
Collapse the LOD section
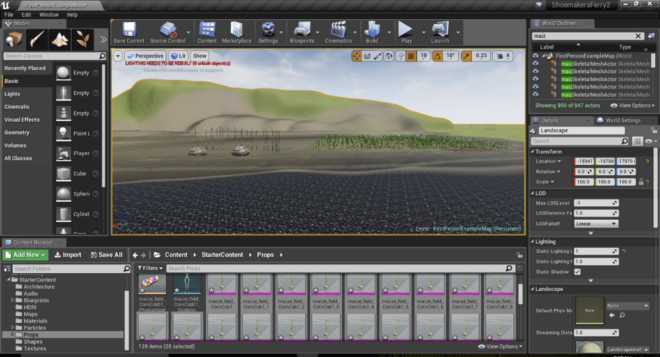pyautogui.click(x=533, y=193)
